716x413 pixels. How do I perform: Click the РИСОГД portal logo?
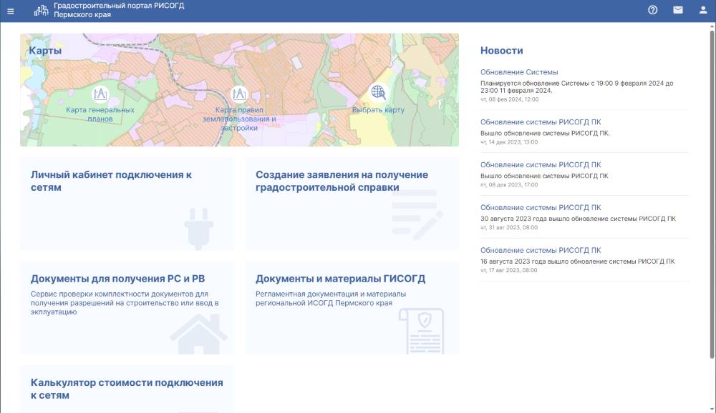(43, 11)
